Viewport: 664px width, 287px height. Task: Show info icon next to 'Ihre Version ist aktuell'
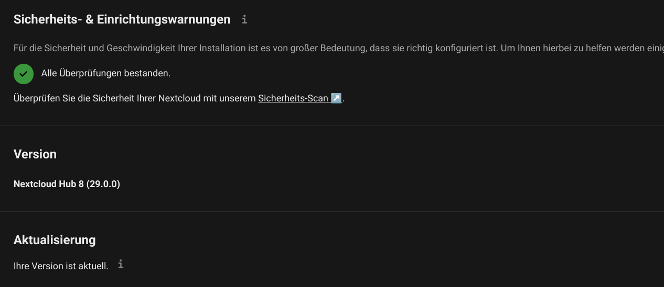point(121,264)
